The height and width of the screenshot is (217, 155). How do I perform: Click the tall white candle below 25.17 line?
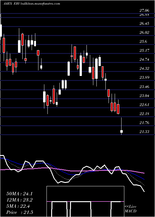(x=81, y=66)
